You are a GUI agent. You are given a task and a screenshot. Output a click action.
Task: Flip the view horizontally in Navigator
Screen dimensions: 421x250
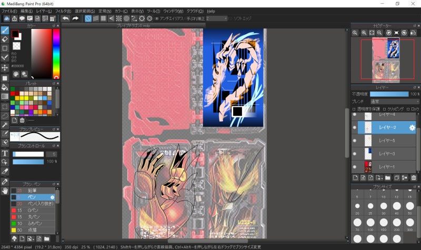(413, 33)
